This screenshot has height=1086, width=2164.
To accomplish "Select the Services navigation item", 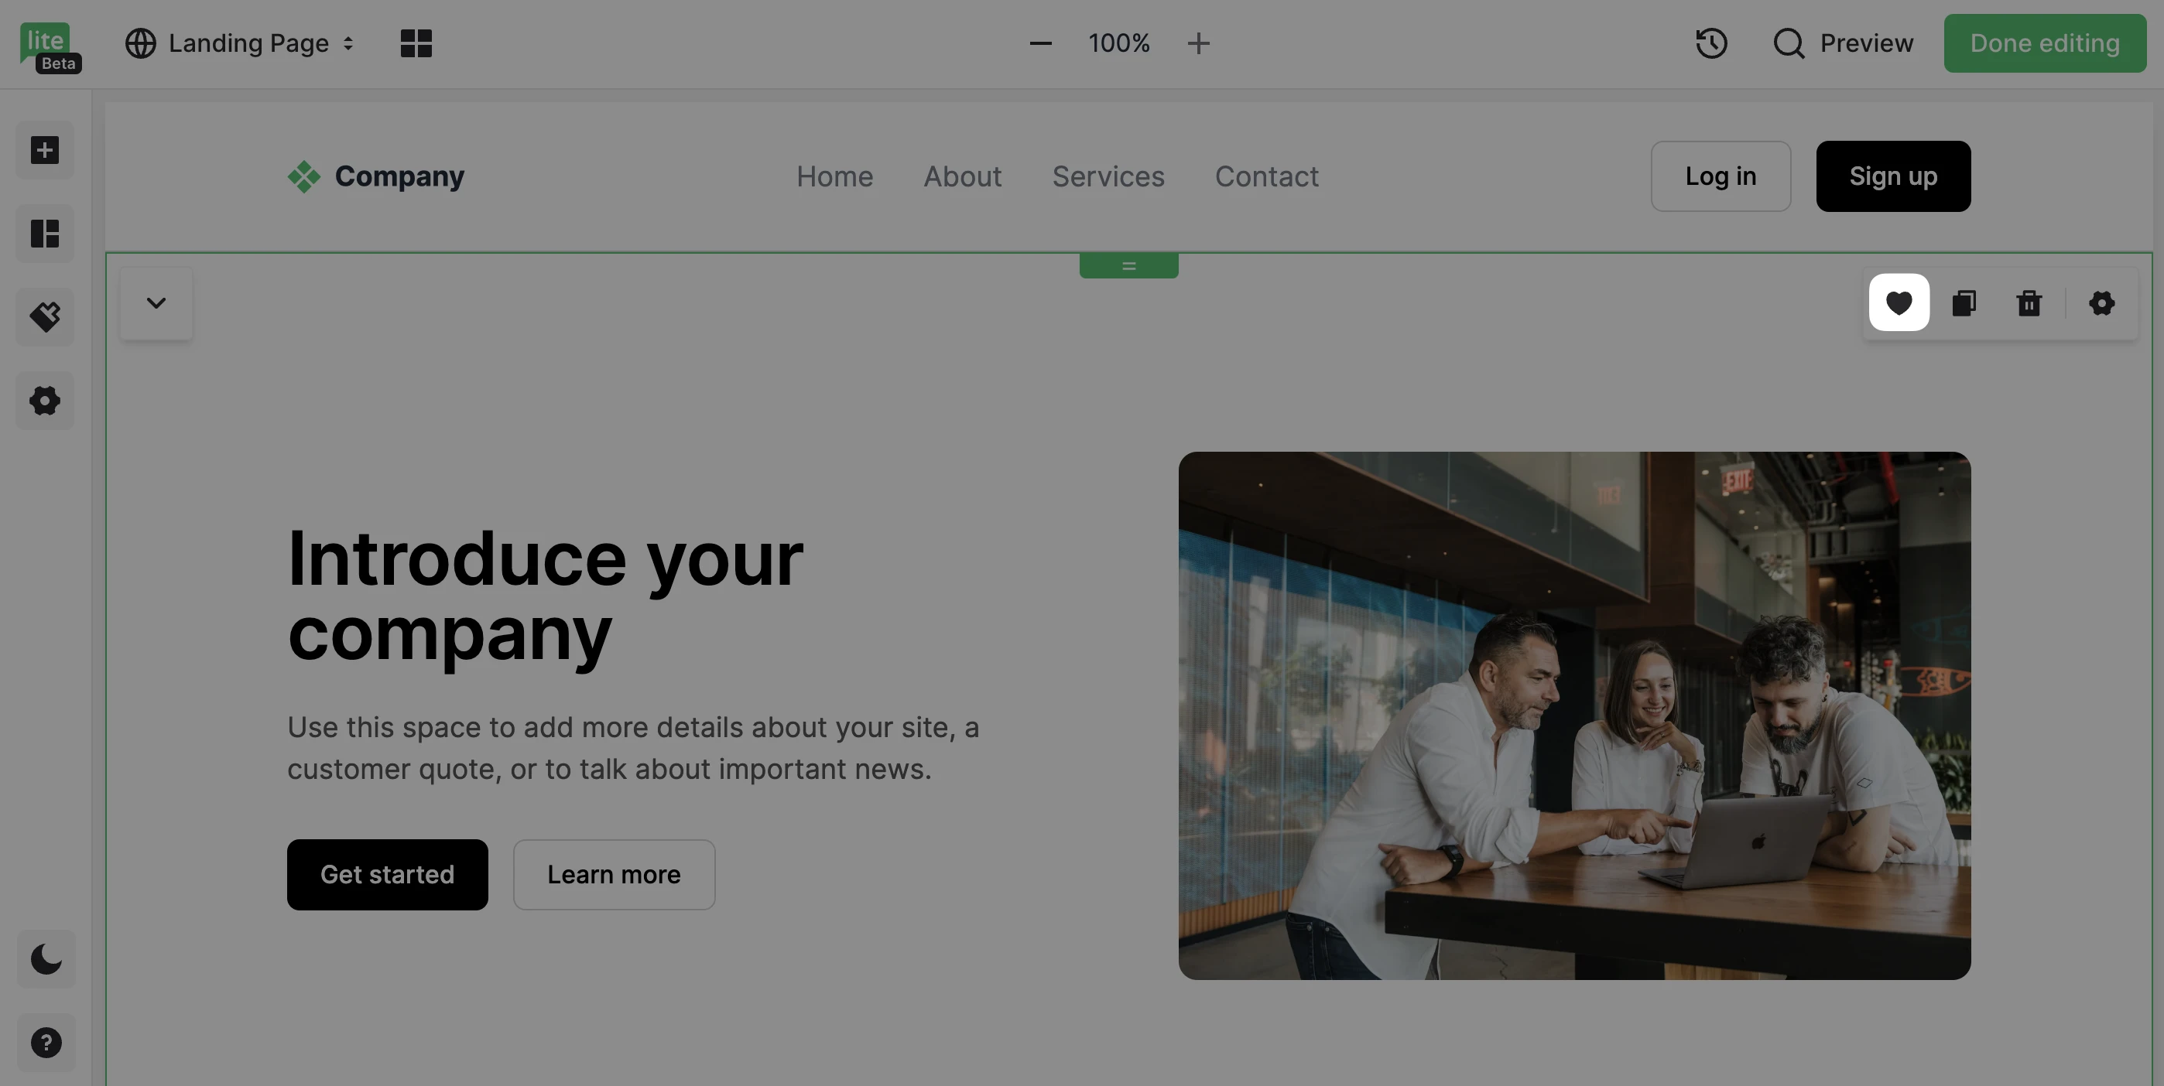I will click(x=1108, y=176).
